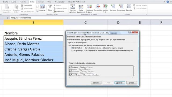This screenshot has height=97, width=172.
Task: Expand Actualizar todo dropdown arrow
Action: pyautogui.click(x=19, y=12)
